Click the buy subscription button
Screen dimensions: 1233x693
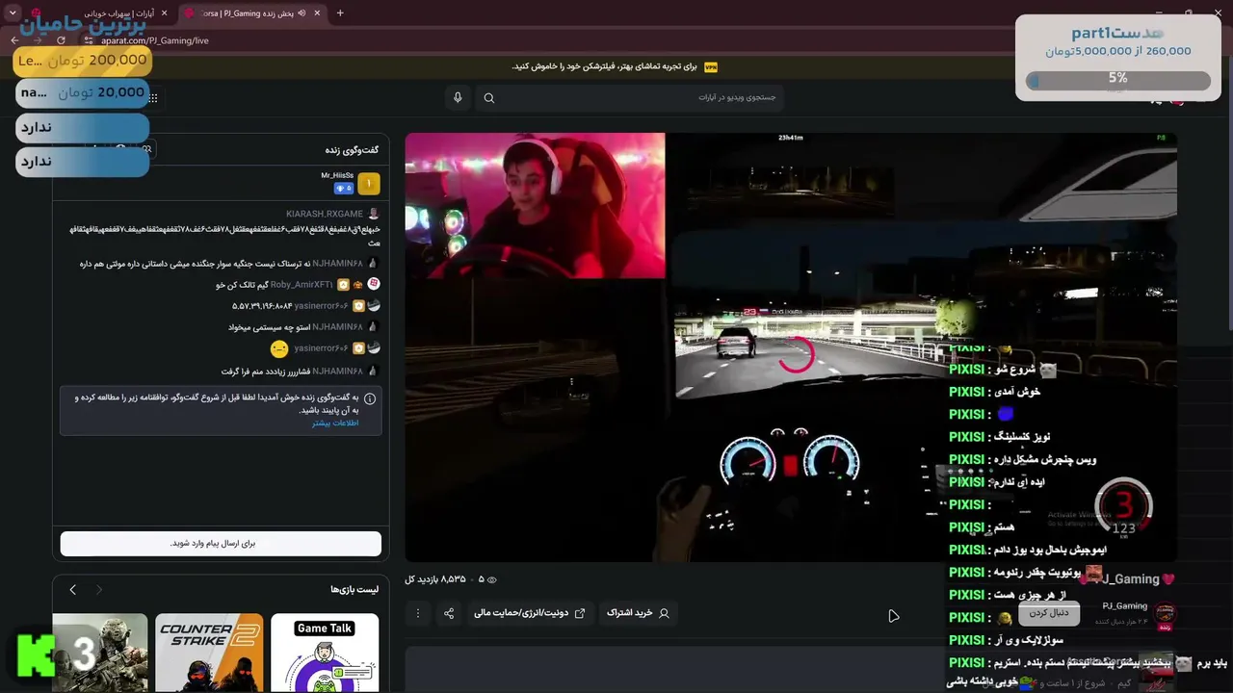tap(638, 613)
